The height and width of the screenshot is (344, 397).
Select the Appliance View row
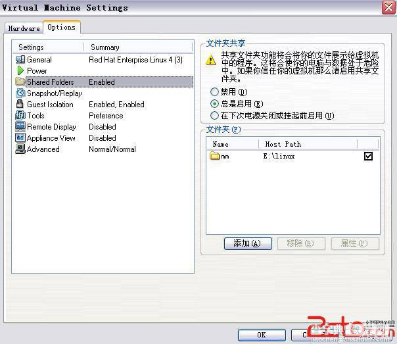(x=104, y=137)
